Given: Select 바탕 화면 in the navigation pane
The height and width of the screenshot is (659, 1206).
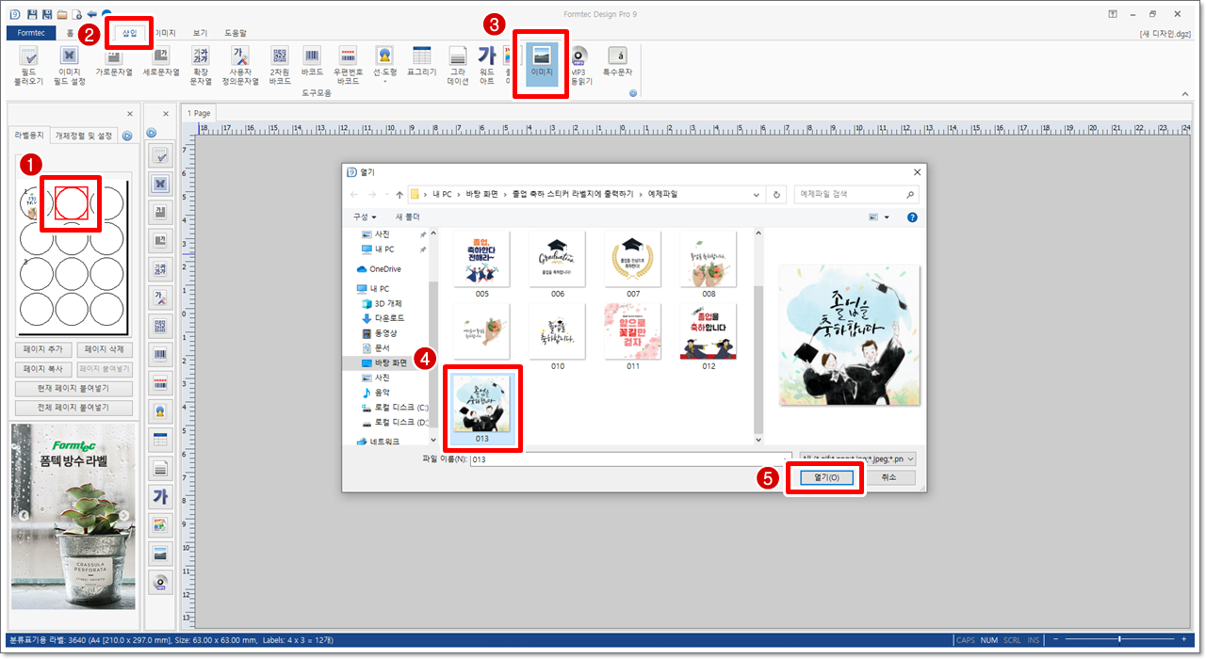Looking at the screenshot, I should tap(384, 362).
